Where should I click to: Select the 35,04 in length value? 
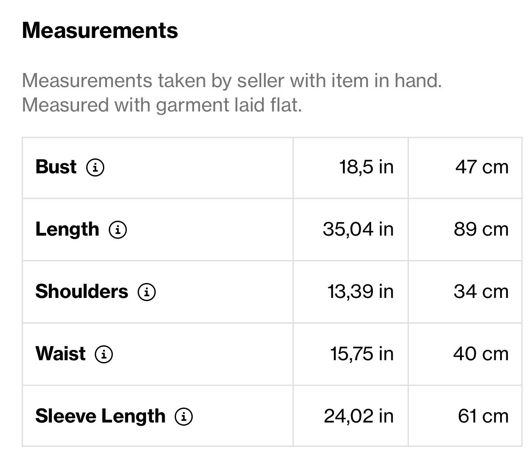[358, 229]
